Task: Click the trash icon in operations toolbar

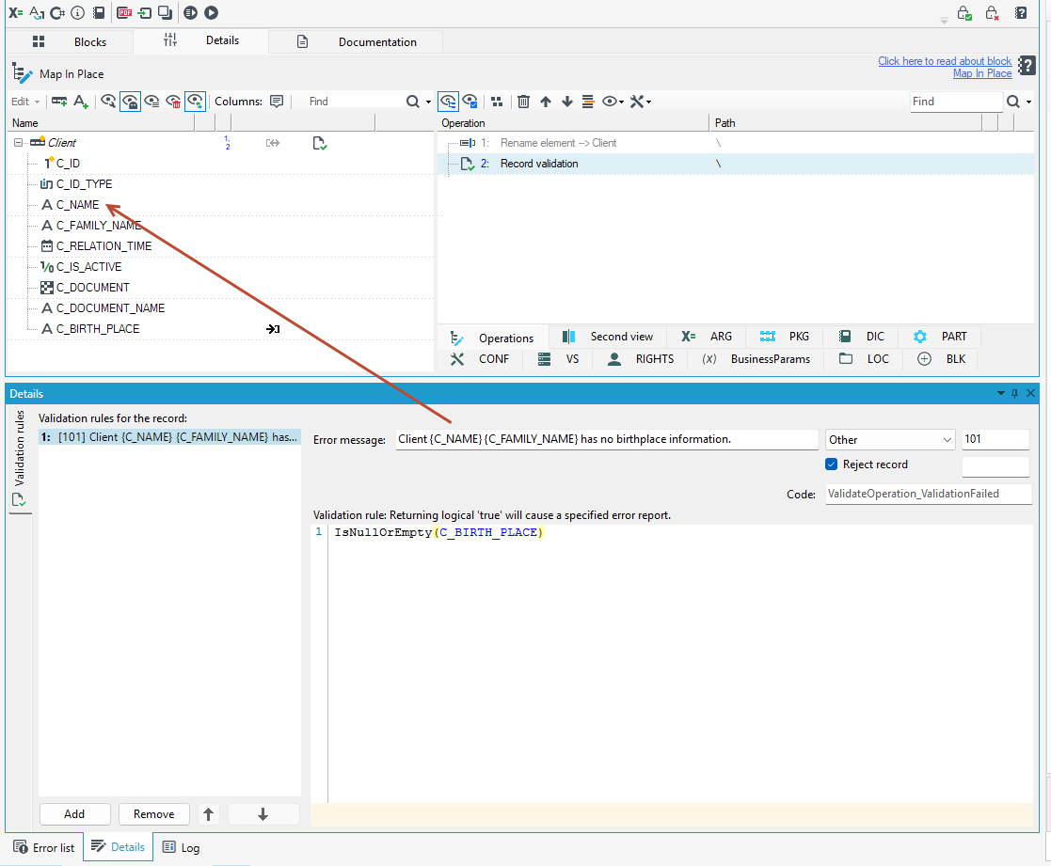Action: coord(523,102)
